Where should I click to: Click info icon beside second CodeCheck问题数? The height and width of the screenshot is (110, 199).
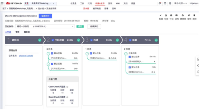(67, 97)
